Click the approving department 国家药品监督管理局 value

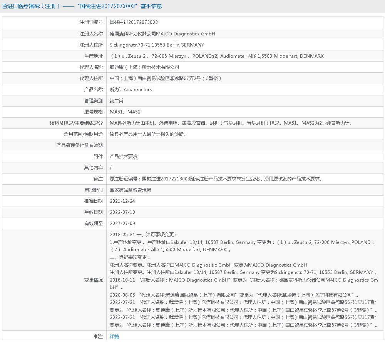[x=131, y=190]
